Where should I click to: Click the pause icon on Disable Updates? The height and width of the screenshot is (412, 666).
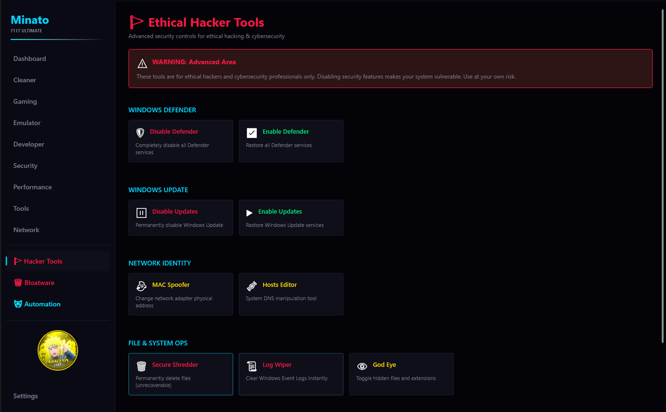point(141,213)
